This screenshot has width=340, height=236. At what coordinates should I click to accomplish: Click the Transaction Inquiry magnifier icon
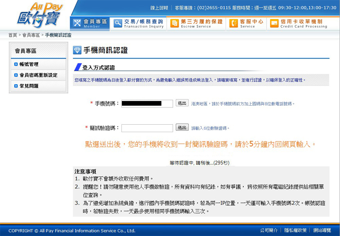tap(117, 23)
